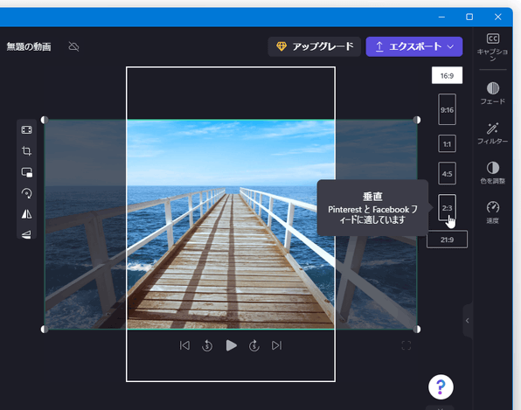The width and height of the screenshot is (521, 410).
Task: Choose the 9:16 aspect ratio
Action: coord(447,109)
